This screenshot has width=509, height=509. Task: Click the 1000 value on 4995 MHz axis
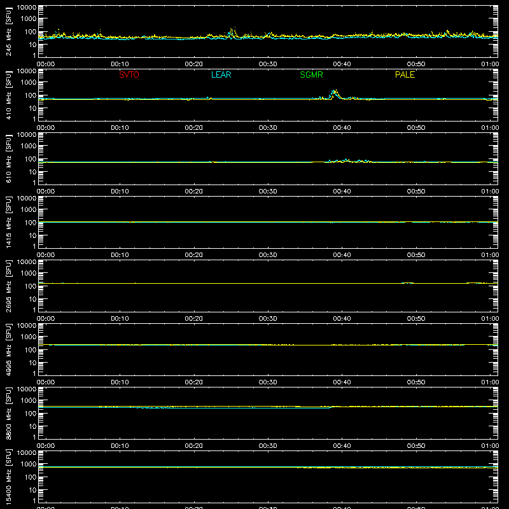[x=29, y=337]
